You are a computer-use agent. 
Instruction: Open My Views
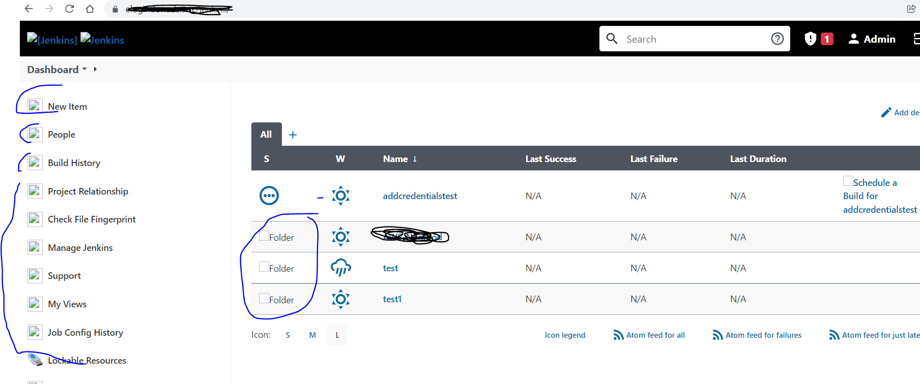click(67, 304)
